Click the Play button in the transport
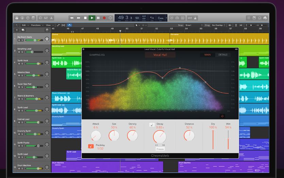Image resolution: width=284 pixels, height=178 pixels. coord(92,18)
